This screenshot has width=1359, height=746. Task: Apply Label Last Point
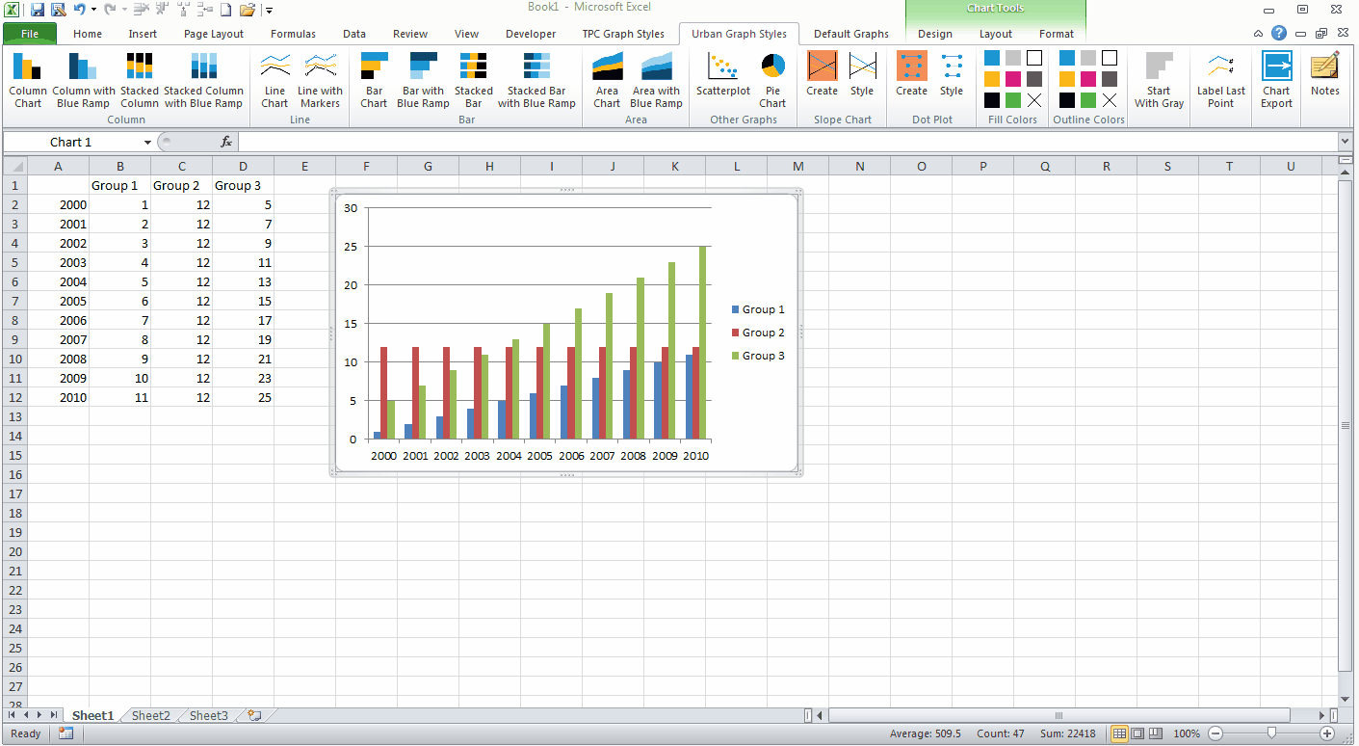tap(1221, 80)
